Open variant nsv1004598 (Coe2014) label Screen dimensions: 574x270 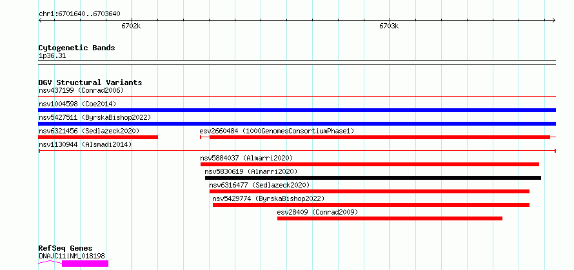pyautogui.click(x=77, y=104)
